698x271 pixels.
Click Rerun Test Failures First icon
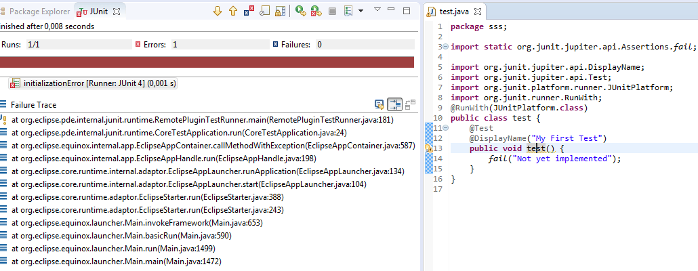click(x=315, y=11)
